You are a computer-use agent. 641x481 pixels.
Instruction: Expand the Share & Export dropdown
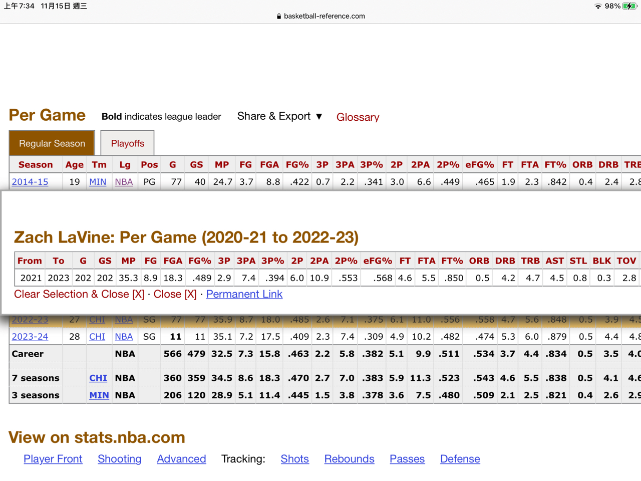(x=280, y=116)
